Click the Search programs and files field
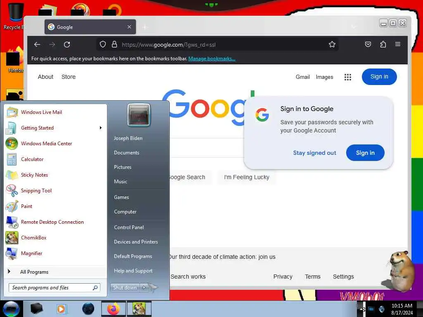The height and width of the screenshot is (317, 423). pos(55,288)
